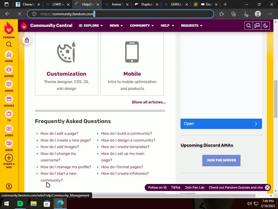Open Wikis section in sidebar
Screen dimensions: 278x209
pyautogui.click(x=9, y=146)
